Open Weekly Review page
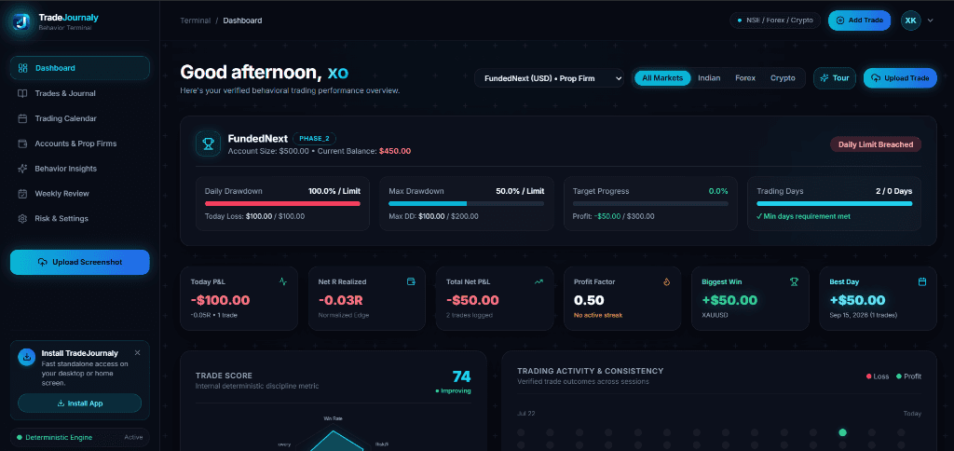Viewport: 954px width, 451px height. (80, 194)
